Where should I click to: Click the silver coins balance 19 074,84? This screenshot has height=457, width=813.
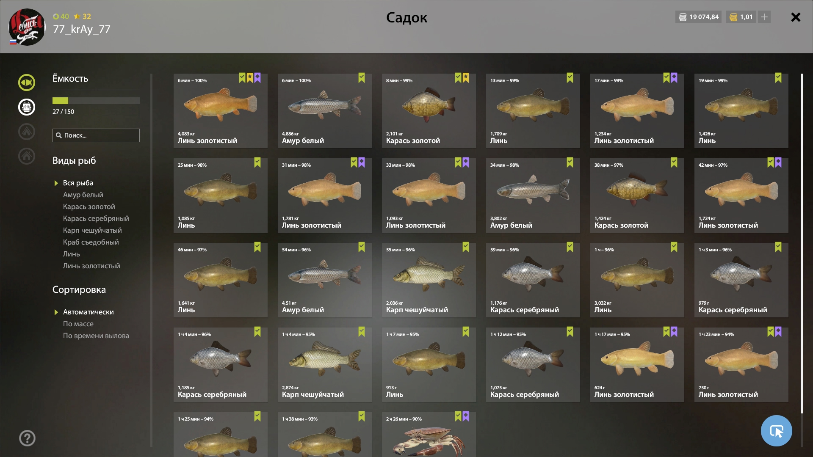[698, 17]
